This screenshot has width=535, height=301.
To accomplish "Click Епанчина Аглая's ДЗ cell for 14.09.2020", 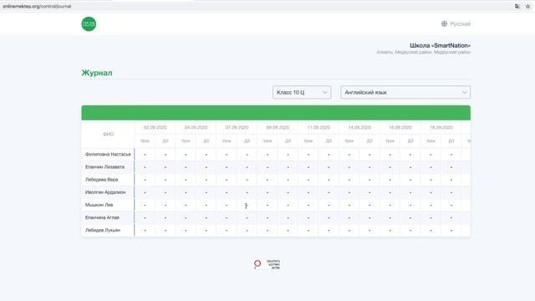I will (x=369, y=217).
